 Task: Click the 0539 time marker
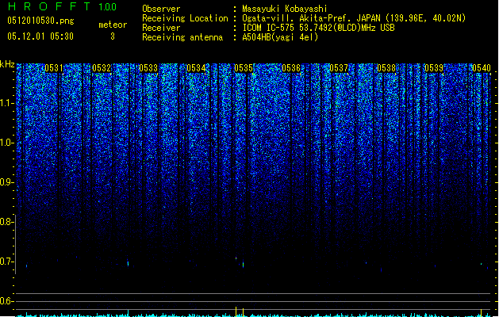click(x=434, y=68)
